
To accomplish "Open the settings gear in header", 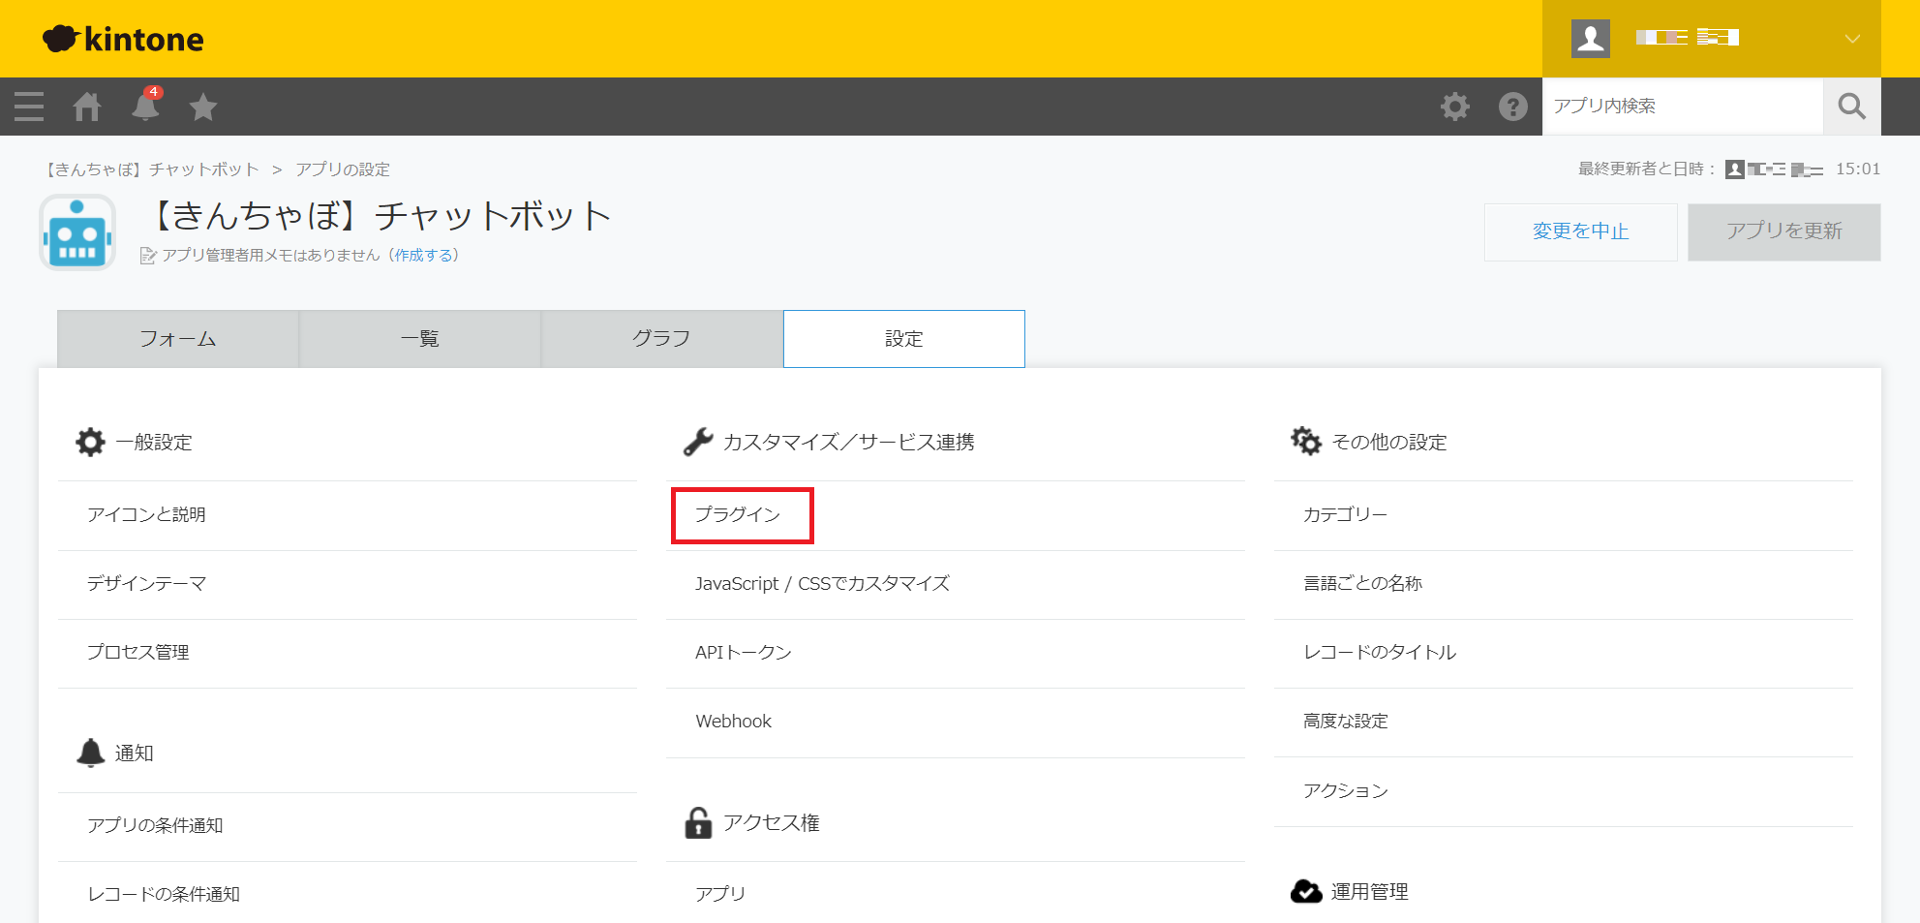I will pos(1454,107).
